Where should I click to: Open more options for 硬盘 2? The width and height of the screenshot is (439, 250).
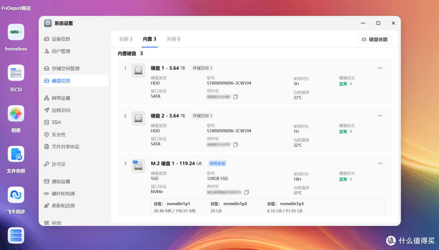(x=380, y=116)
